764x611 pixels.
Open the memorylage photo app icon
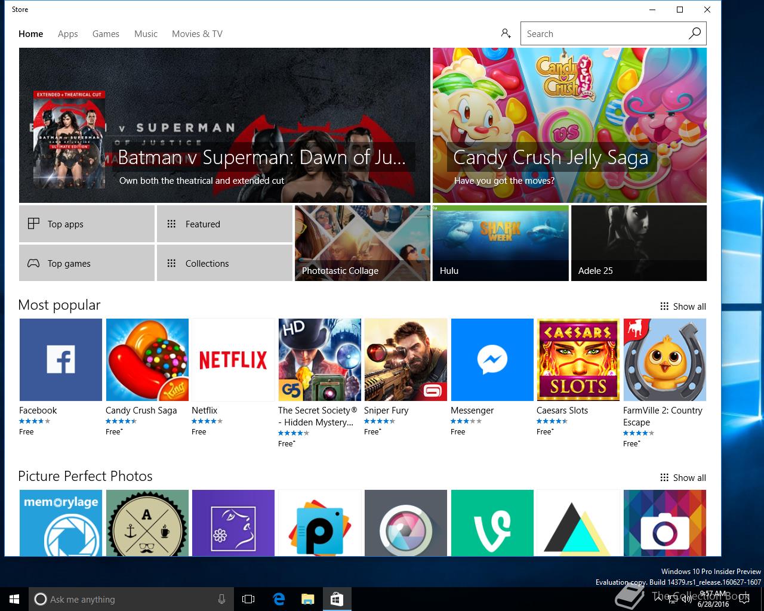61,523
